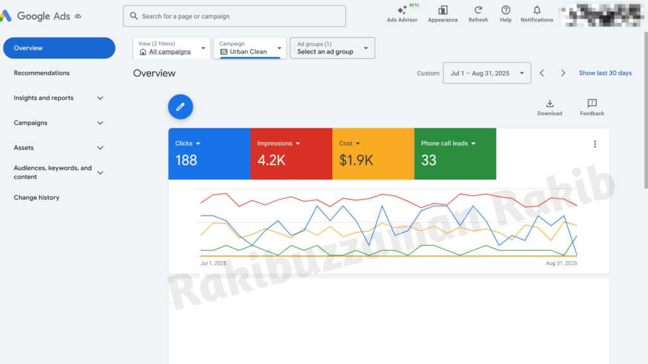Image resolution: width=648 pixels, height=364 pixels.
Task: Click the next date range arrow
Action: [x=563, y=73]
